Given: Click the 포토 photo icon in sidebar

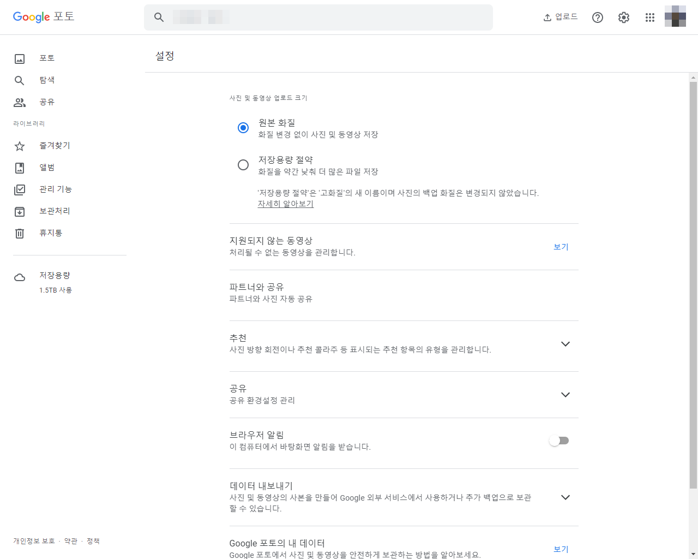Looking at the screenshot, I should (20, 59).
